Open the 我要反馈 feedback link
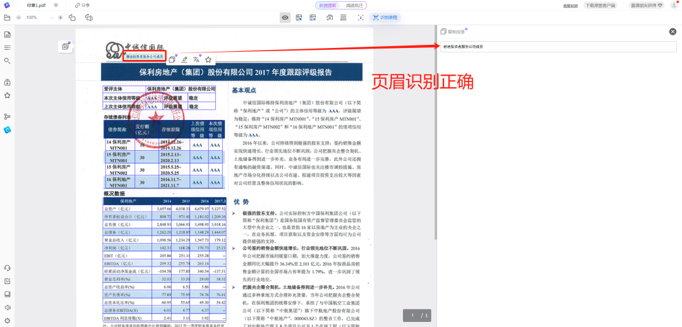682x327 pixels. click(x=570, y=6)
